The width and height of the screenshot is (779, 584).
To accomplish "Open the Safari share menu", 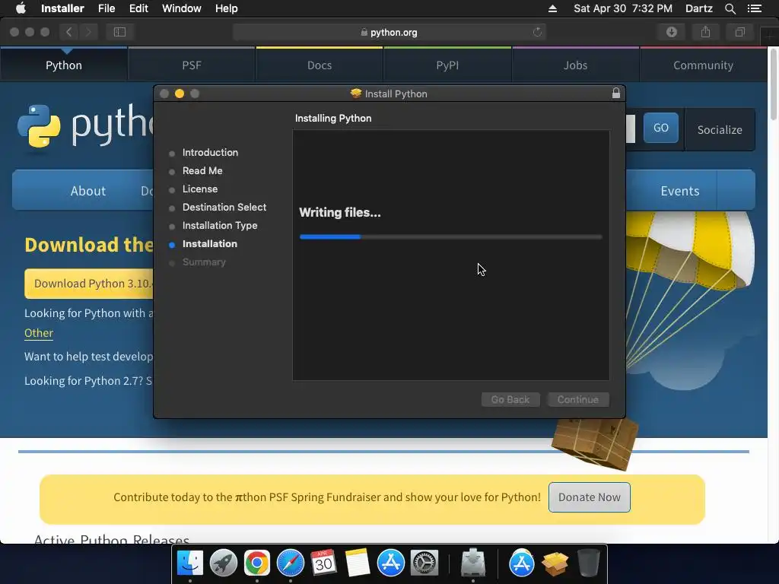I will (x=705, y=32).
